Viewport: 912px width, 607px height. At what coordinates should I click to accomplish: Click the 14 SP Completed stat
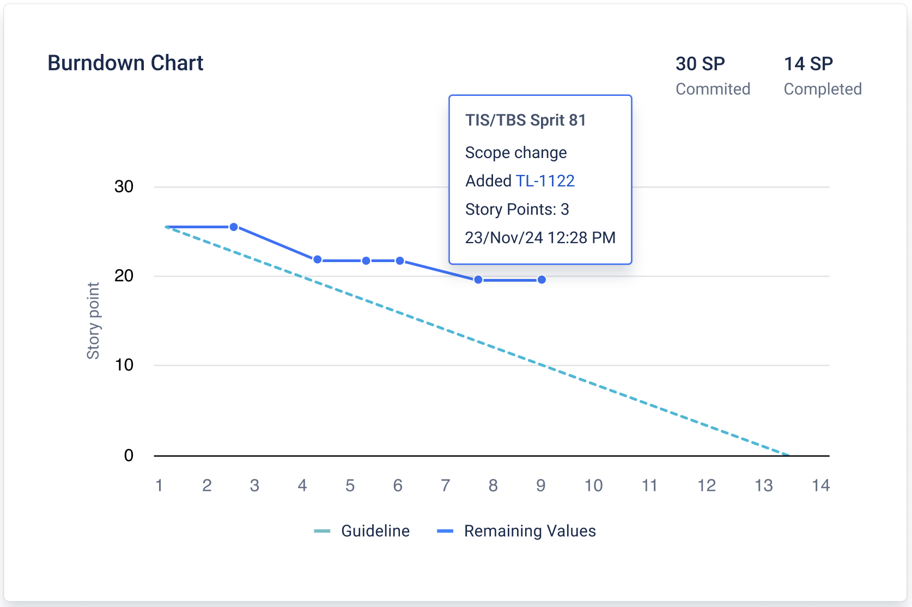[x=822, y=75]
